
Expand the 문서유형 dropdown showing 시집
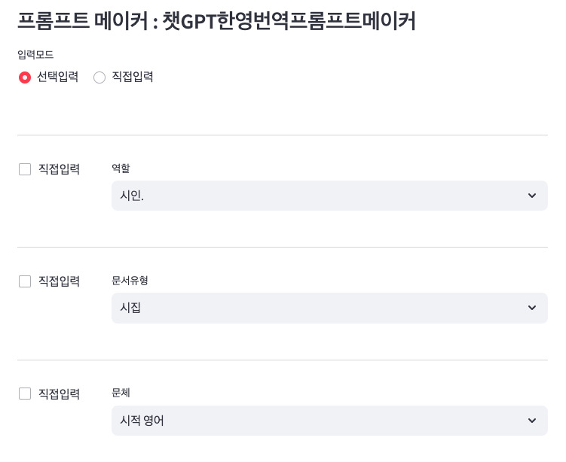click(x=317, y=308)
